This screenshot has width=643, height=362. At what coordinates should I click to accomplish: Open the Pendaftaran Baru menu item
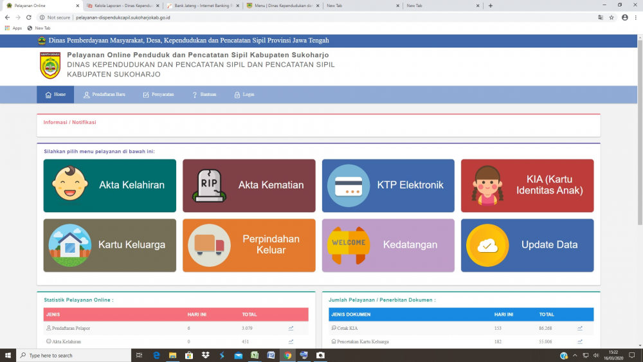(x=104, y=95)
